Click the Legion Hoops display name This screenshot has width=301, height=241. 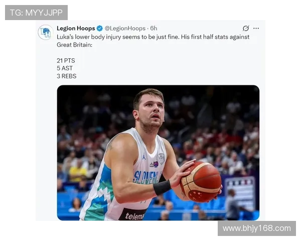click(76, 28)
